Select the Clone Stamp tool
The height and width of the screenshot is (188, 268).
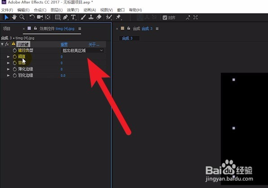(x=91, y=17)
